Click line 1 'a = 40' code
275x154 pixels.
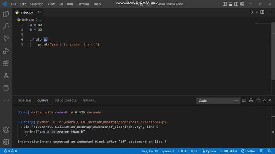click(36, 25)
